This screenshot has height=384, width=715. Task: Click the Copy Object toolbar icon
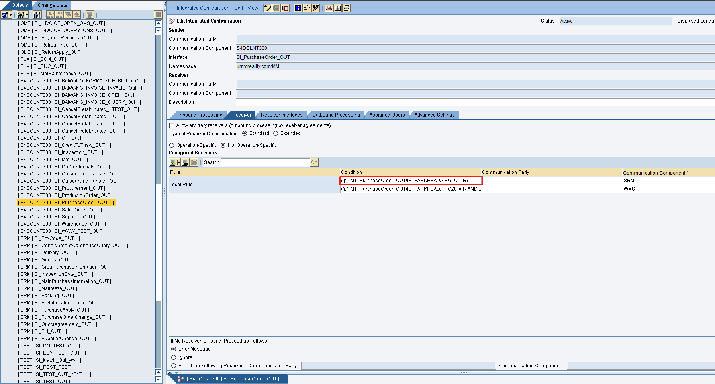point(286,8)
